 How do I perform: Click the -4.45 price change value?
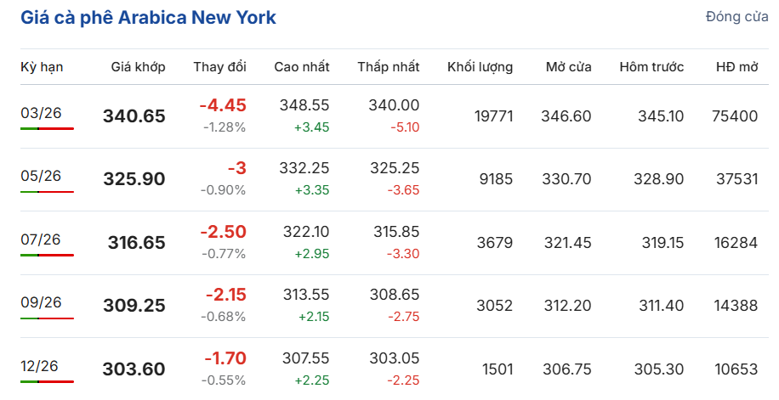pyautogui.click(x=223, y=105)
